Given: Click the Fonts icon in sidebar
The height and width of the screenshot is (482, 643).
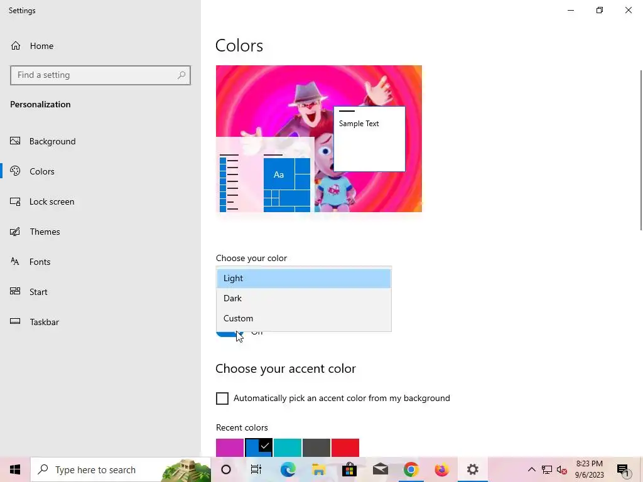Looking at the screenshot, I should pos(15,262).
